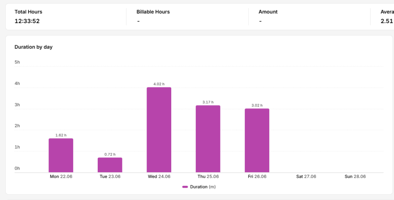The image size is (394, 200).
Task: Select the Wed 24.06 bar
Action: (x=159, y=130)
